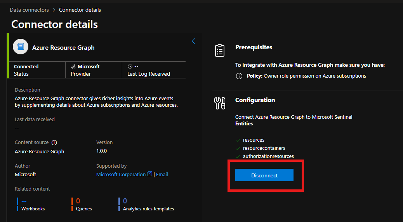Click the Configuration tools icon
Viewport: 403px width, 222px height.
point(219,103)
